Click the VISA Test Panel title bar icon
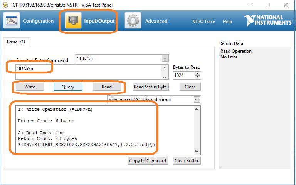Viewport: 296px width, 185px height. [x=5, y=5]
